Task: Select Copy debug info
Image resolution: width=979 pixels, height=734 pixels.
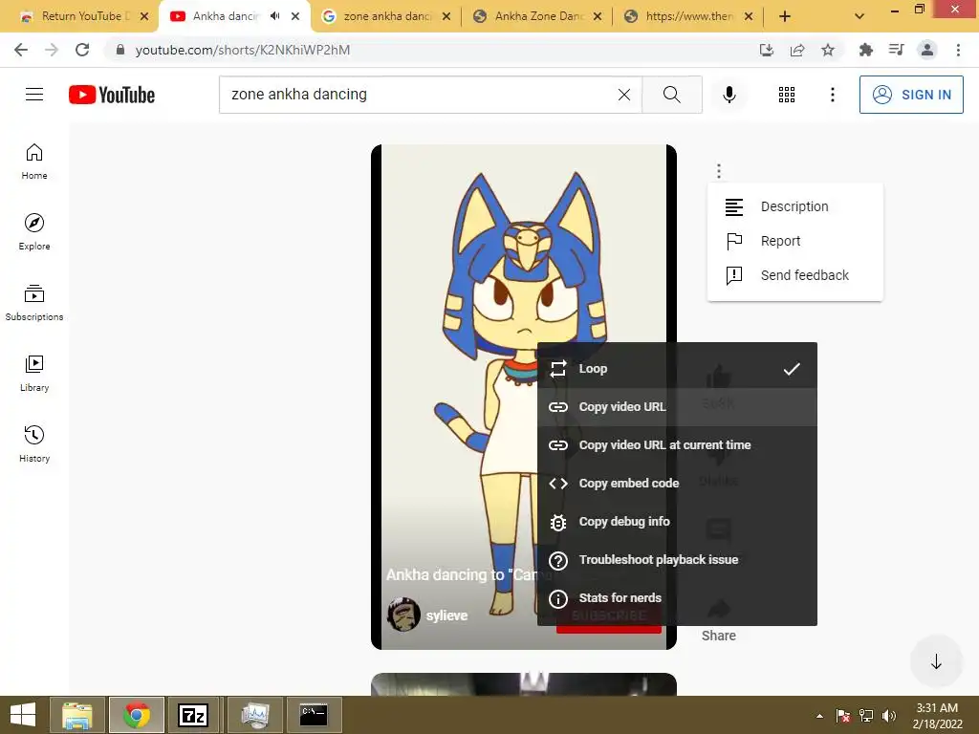Action: click(677, 522)
